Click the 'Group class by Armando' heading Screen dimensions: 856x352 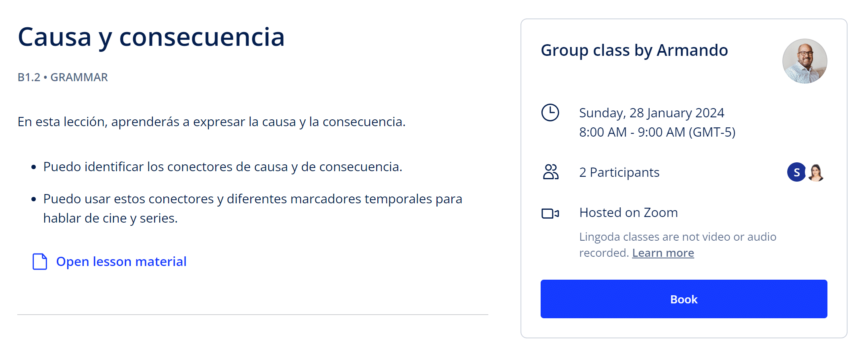(634, 51)
